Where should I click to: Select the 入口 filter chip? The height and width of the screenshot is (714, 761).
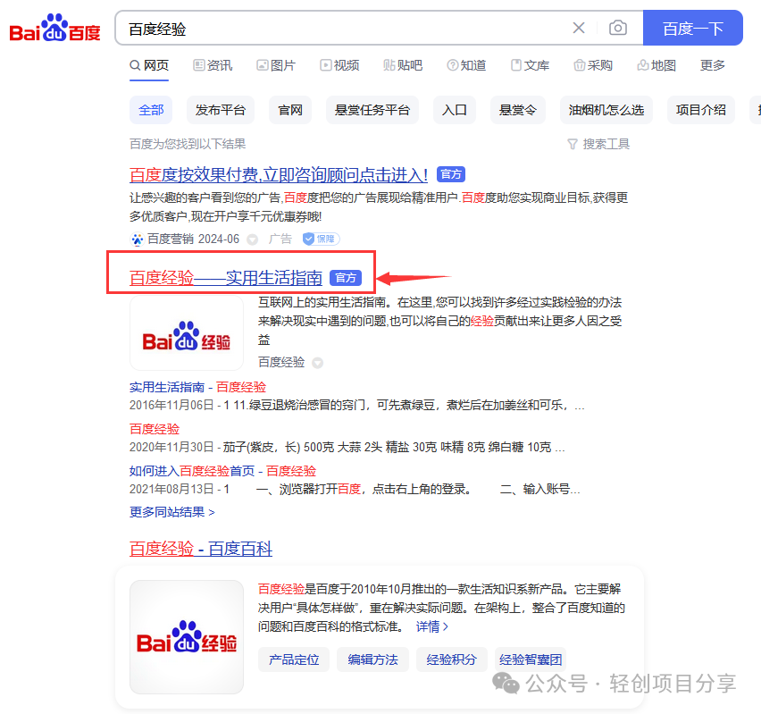455,110
